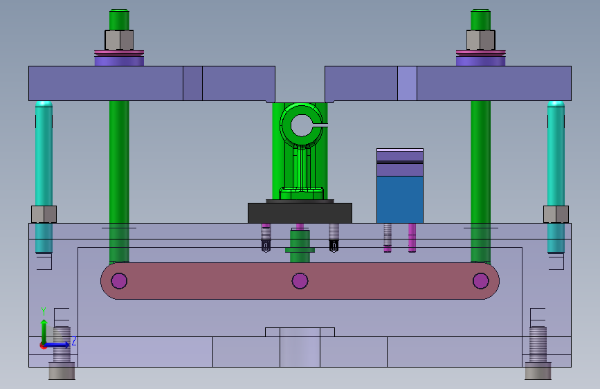Click the blue Z axis of the triad
Image resolution: width=600 pixels, height=389 pixels.
click(58, 345)
